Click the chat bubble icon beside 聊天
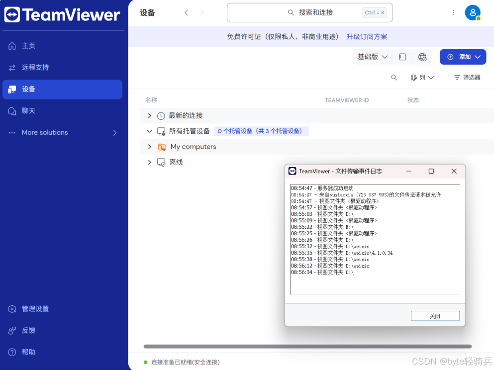 coord(12,111)
